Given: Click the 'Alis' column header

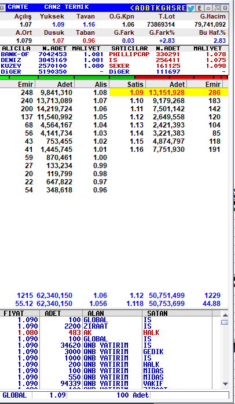Looking at the screenshot, I should tap(92, 84).
